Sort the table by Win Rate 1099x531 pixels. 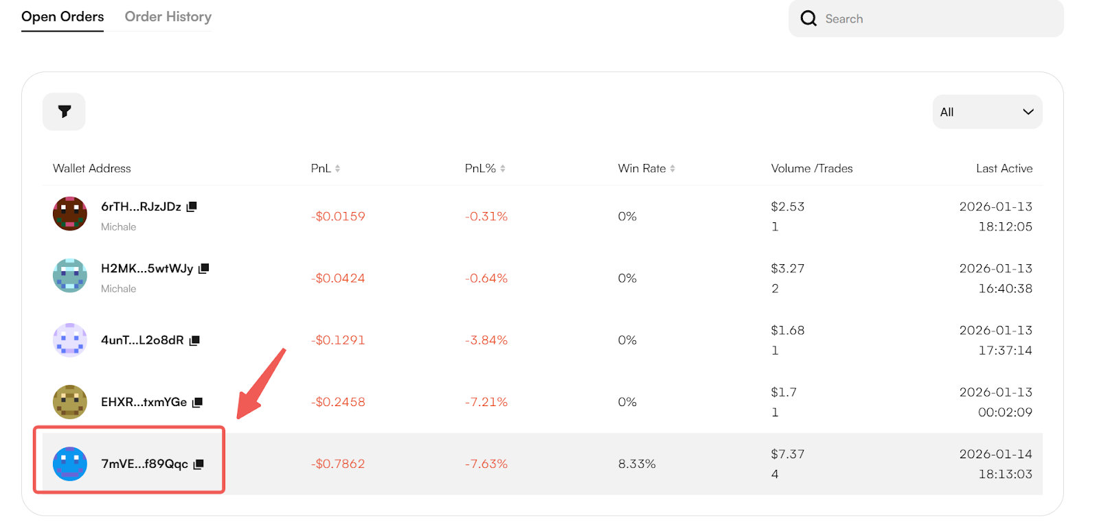pos(672,169)
